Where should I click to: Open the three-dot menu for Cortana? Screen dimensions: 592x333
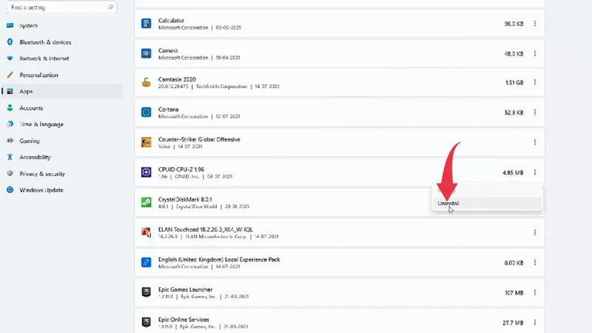click(x=534, y=112)
